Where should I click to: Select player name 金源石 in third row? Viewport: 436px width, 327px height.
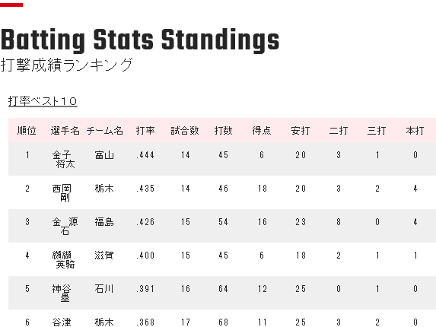pyautogui.click(x=65, y=226)
